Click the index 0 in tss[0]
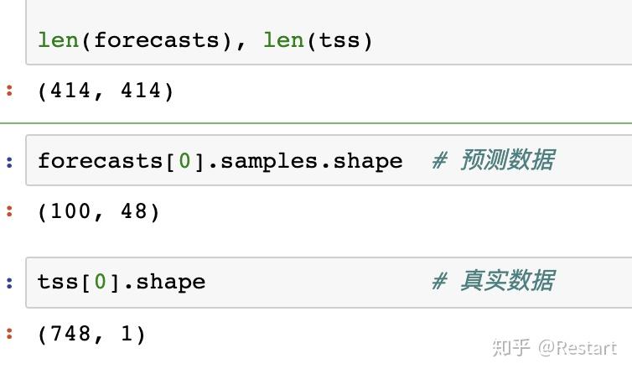632x374 pixels. coord(101,282)
